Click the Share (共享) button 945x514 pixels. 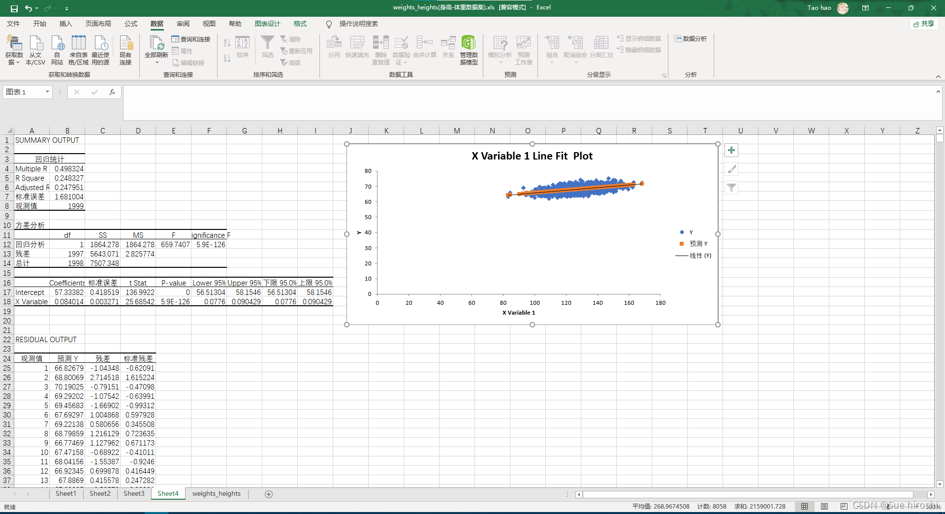tap(924, 24)
